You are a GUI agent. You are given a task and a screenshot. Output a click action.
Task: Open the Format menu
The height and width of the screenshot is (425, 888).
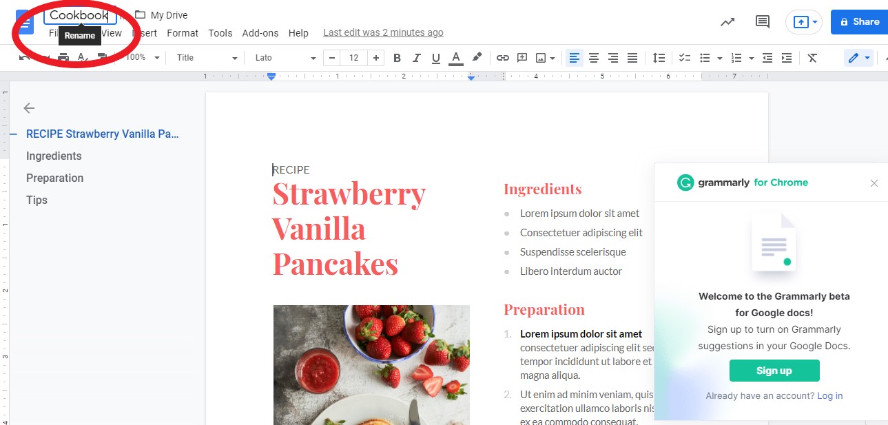pyautogui.click(x=182, y=32)
